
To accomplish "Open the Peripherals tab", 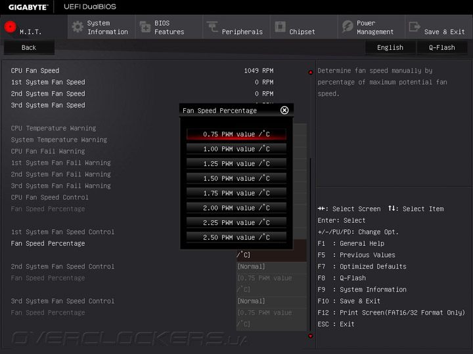I will coord(236,27).
